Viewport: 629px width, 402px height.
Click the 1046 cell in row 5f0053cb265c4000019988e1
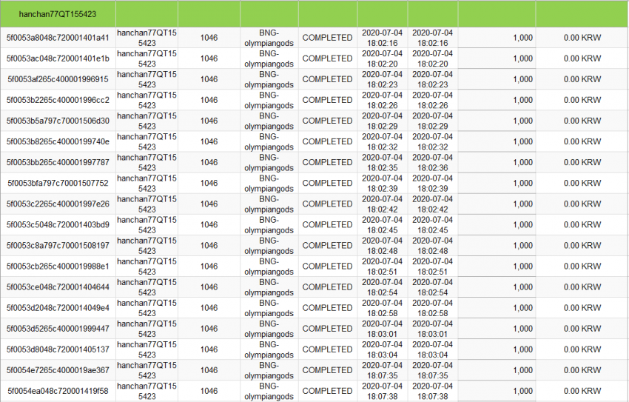209,267
